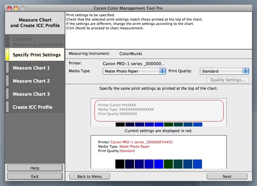Viewport: 257px width, 186px height.
Task: Select the Measure Chart 2 step
Action: tap(31, 81)
